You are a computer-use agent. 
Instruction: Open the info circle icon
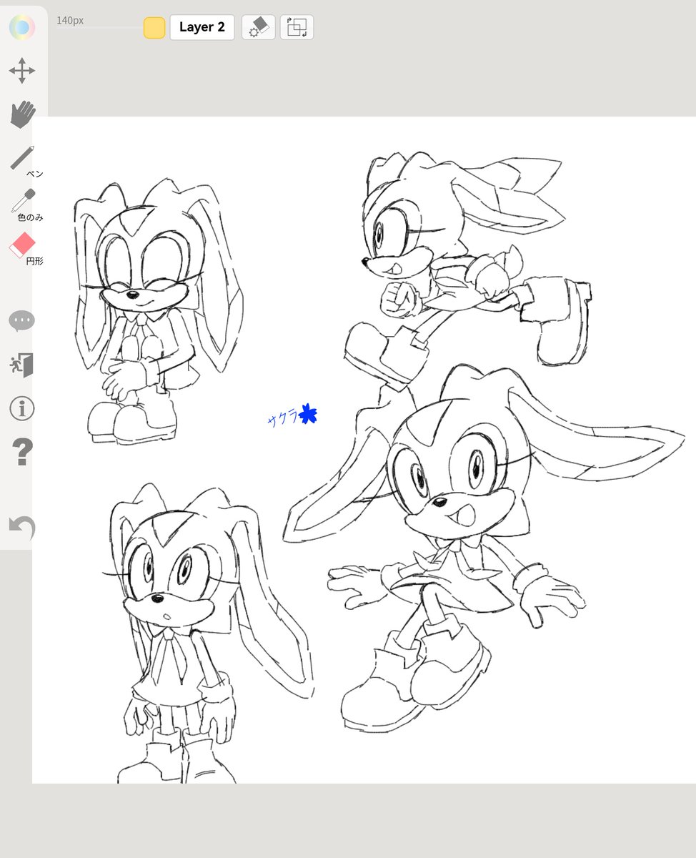(22, 409)
